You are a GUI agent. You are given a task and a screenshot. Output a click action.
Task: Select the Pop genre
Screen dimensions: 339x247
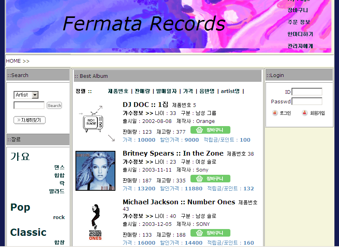[20, 207]
